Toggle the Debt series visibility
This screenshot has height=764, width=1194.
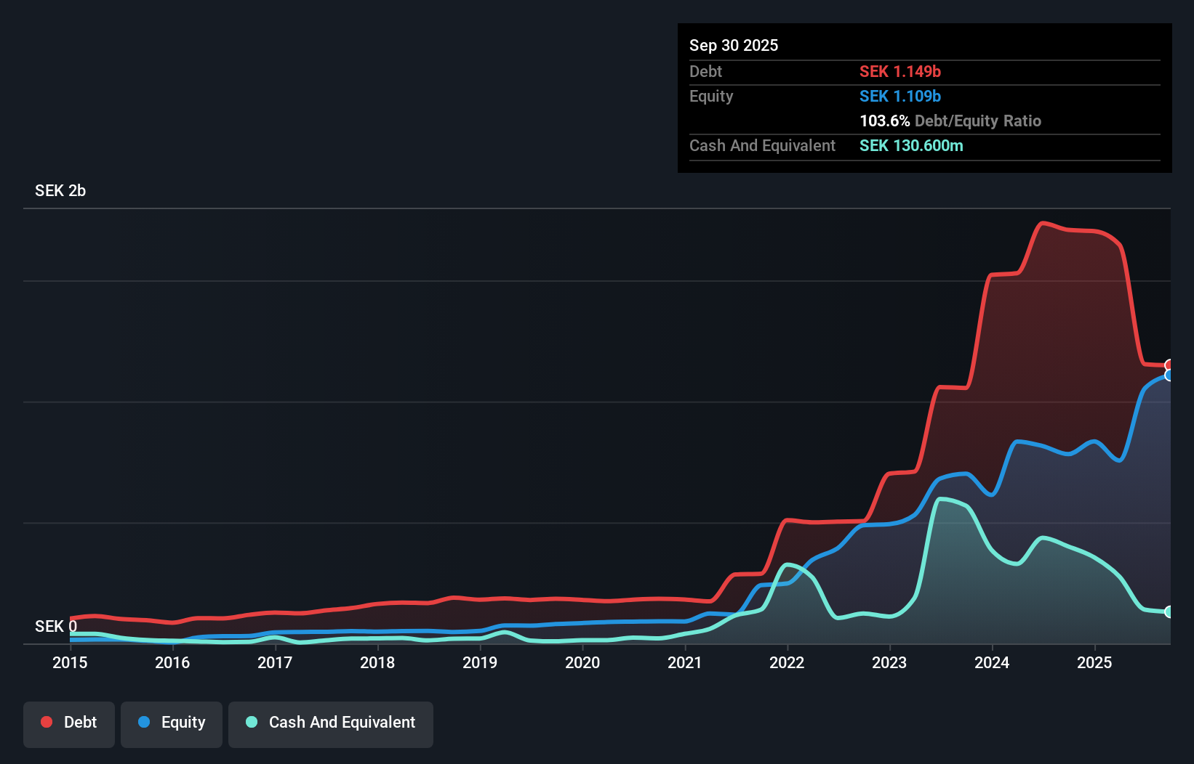68,723
